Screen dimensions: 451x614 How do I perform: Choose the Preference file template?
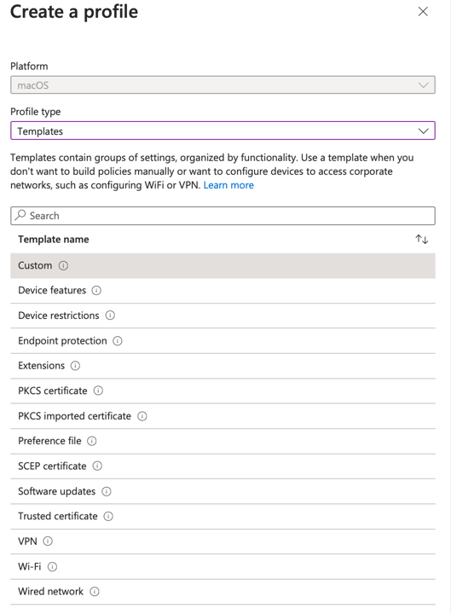pyautogui.click(x=223, y=441)
